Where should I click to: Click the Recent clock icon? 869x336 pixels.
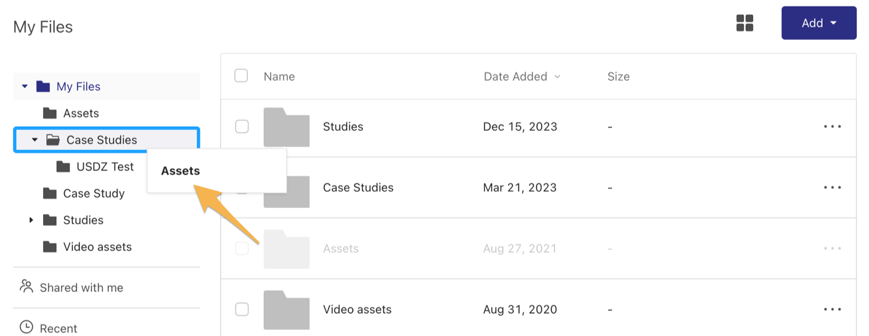pyautogui.click(x=26, y=327)
